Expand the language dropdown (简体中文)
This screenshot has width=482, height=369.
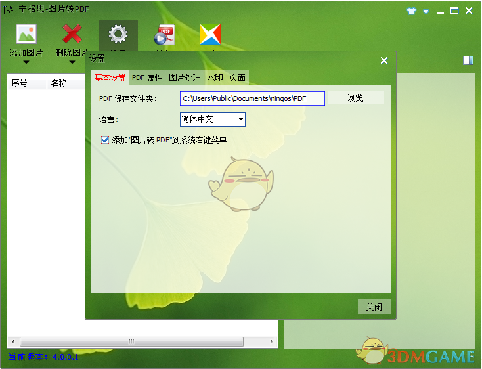tap(241, 119)
